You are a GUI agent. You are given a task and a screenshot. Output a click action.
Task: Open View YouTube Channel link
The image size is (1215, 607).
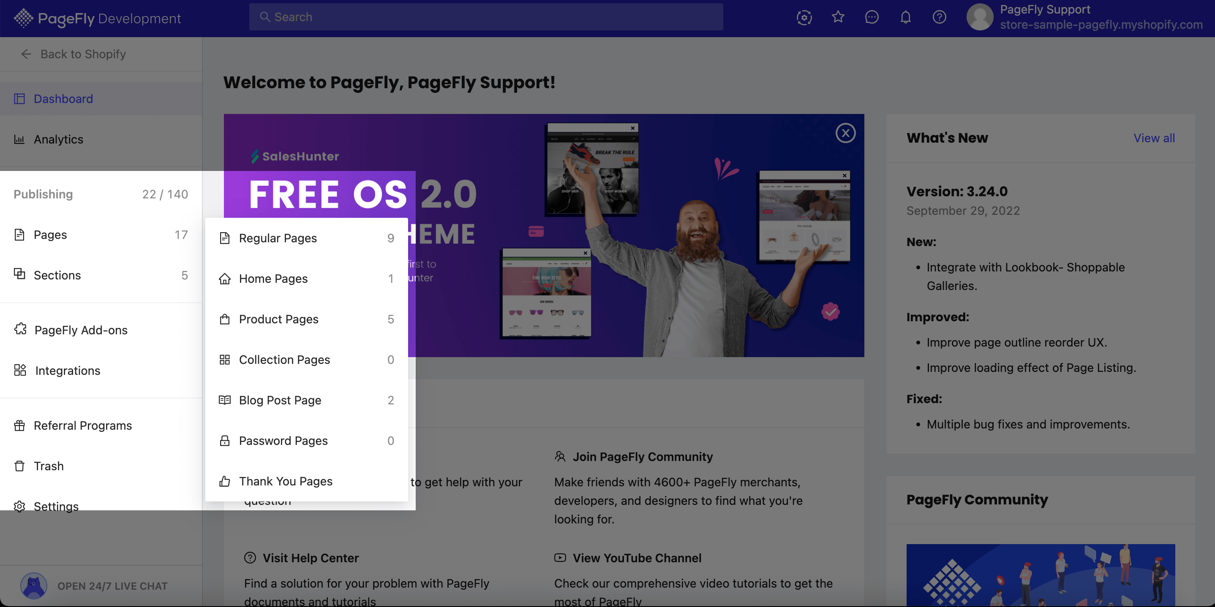[637, 558]
